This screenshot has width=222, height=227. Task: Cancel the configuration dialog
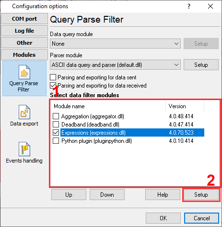pos(201,218)
